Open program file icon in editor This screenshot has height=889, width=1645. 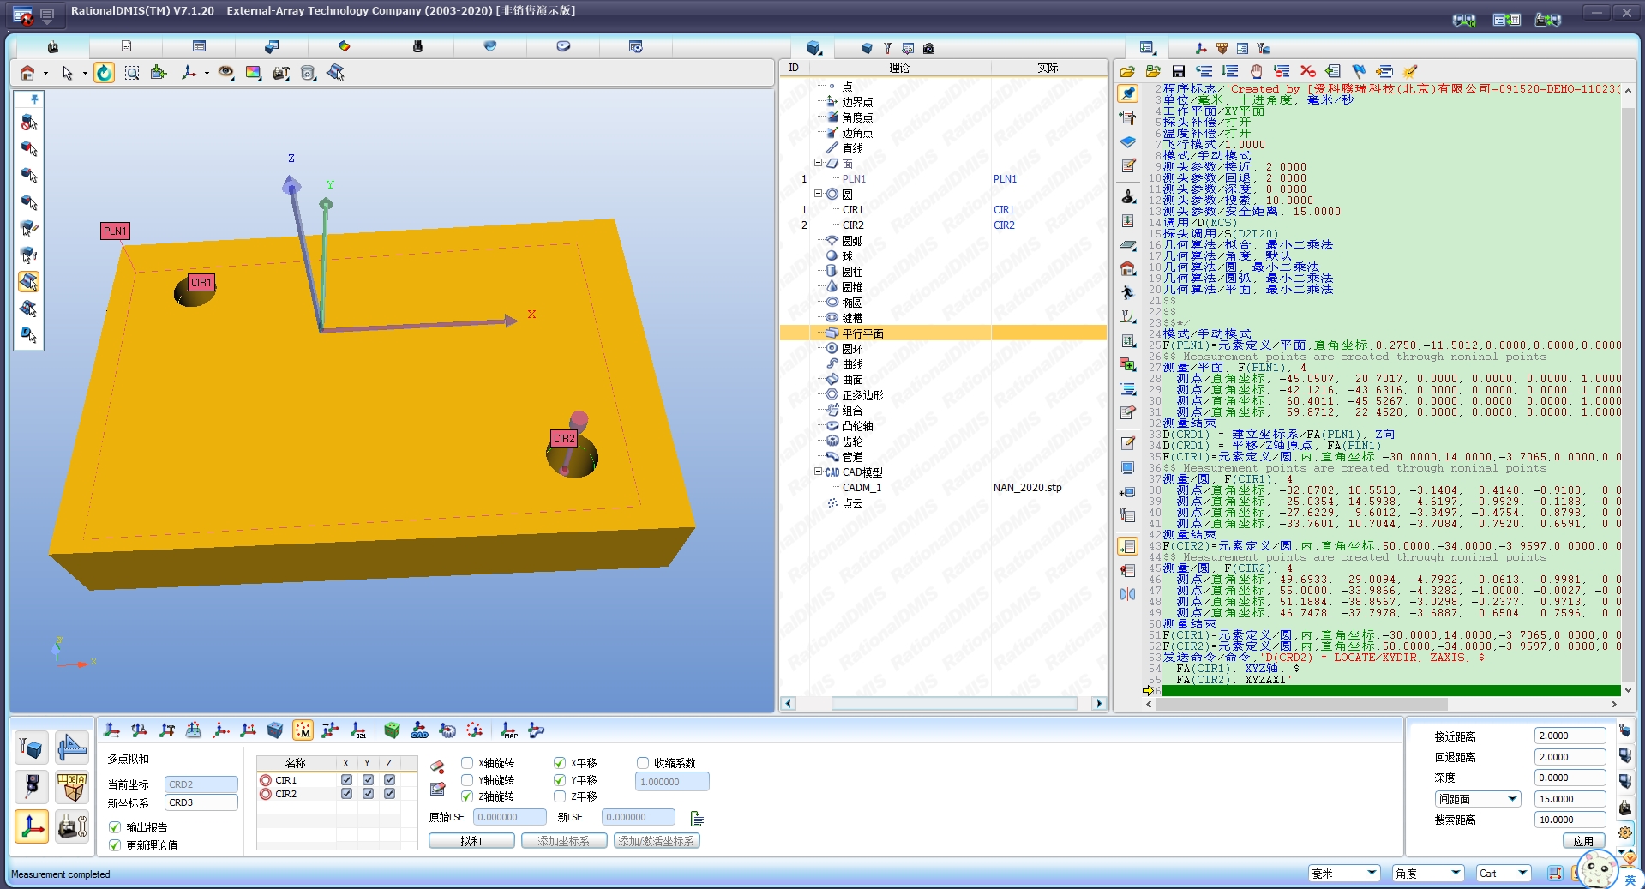(1127, 71)
